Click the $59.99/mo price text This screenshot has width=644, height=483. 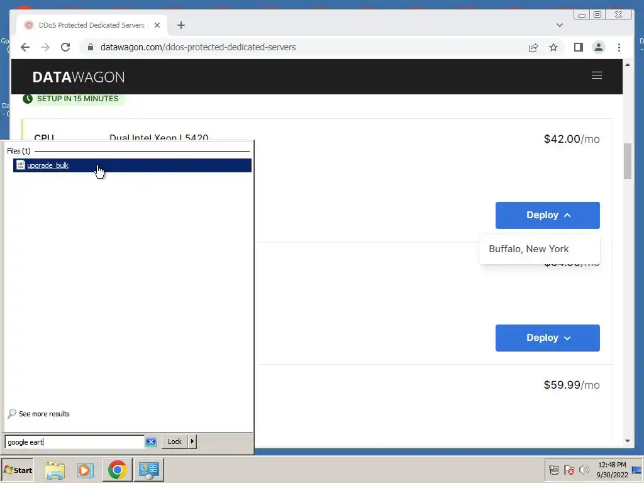[x=572, y=385]
